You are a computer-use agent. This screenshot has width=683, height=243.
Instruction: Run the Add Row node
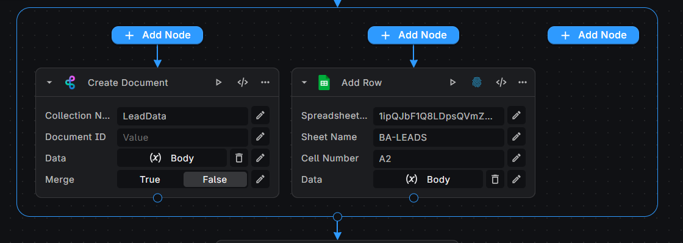tap(453, 82)
